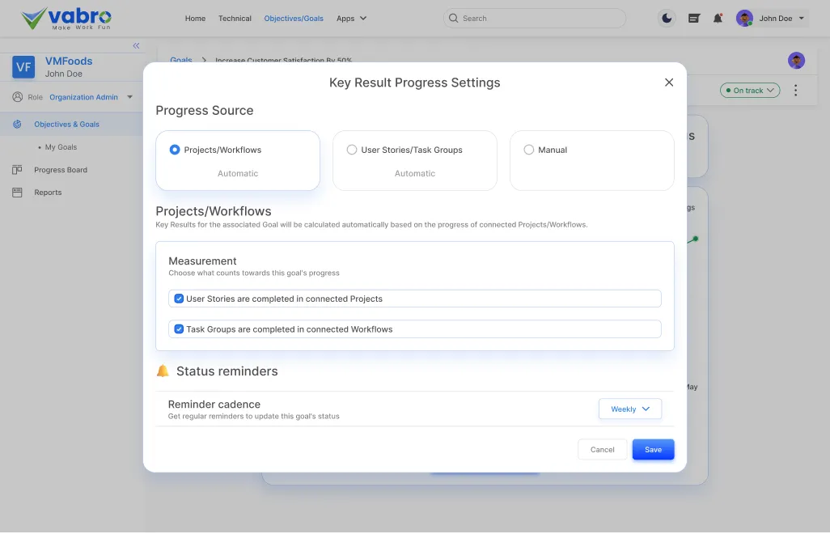Expand the Apps menu dropdown

(351, 19)
